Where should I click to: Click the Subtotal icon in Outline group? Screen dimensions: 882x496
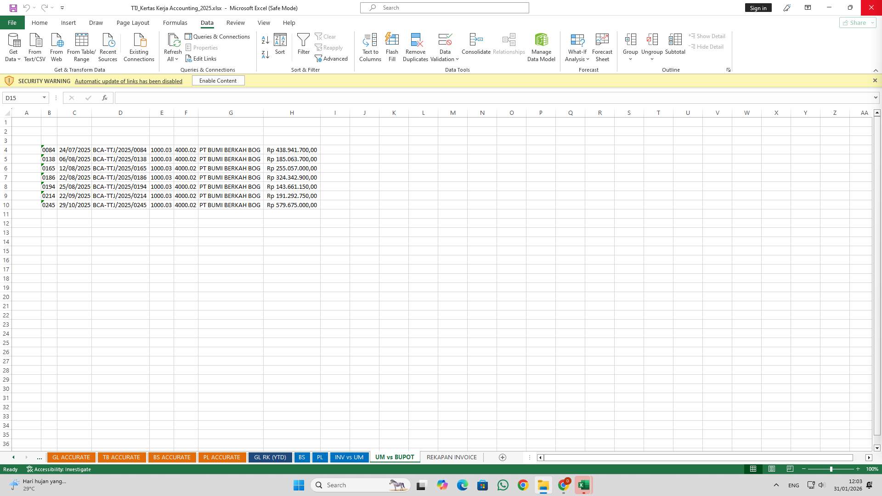tap(675, 44)
